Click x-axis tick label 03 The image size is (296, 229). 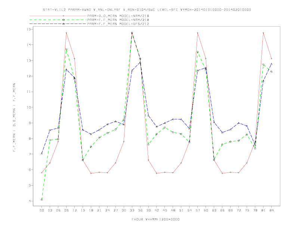coord(50,210)
